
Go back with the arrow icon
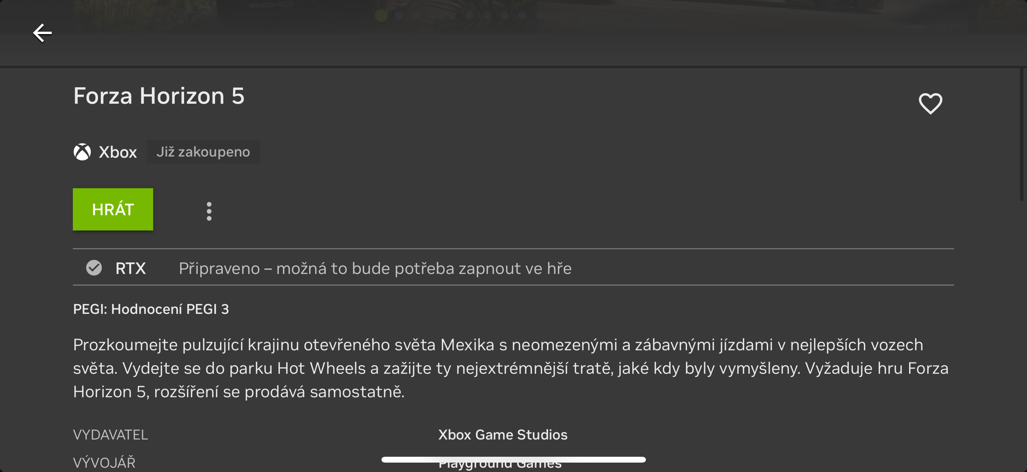pyautogui.click(x=42, y=32)
